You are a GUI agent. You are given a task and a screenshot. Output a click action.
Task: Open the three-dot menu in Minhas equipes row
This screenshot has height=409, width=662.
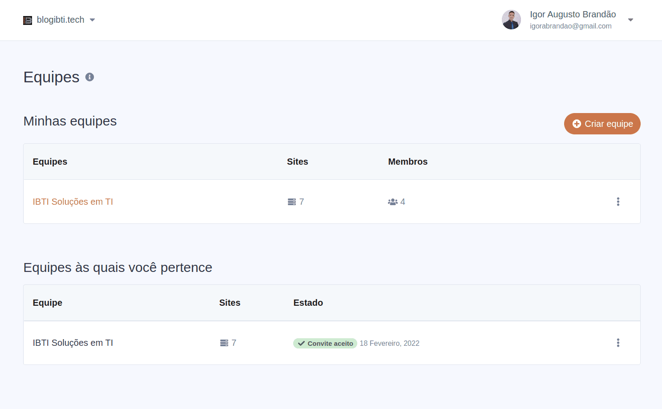(618, 202)
